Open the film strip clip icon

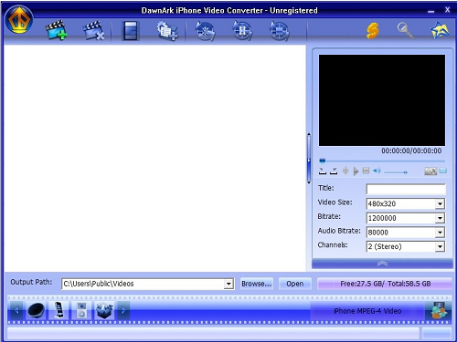(x=131, y=31)
